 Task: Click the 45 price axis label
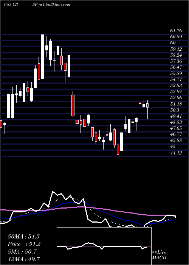point(173,147)
